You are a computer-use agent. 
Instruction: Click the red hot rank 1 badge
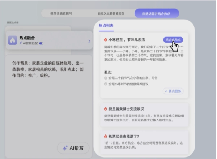coord(106,40)
